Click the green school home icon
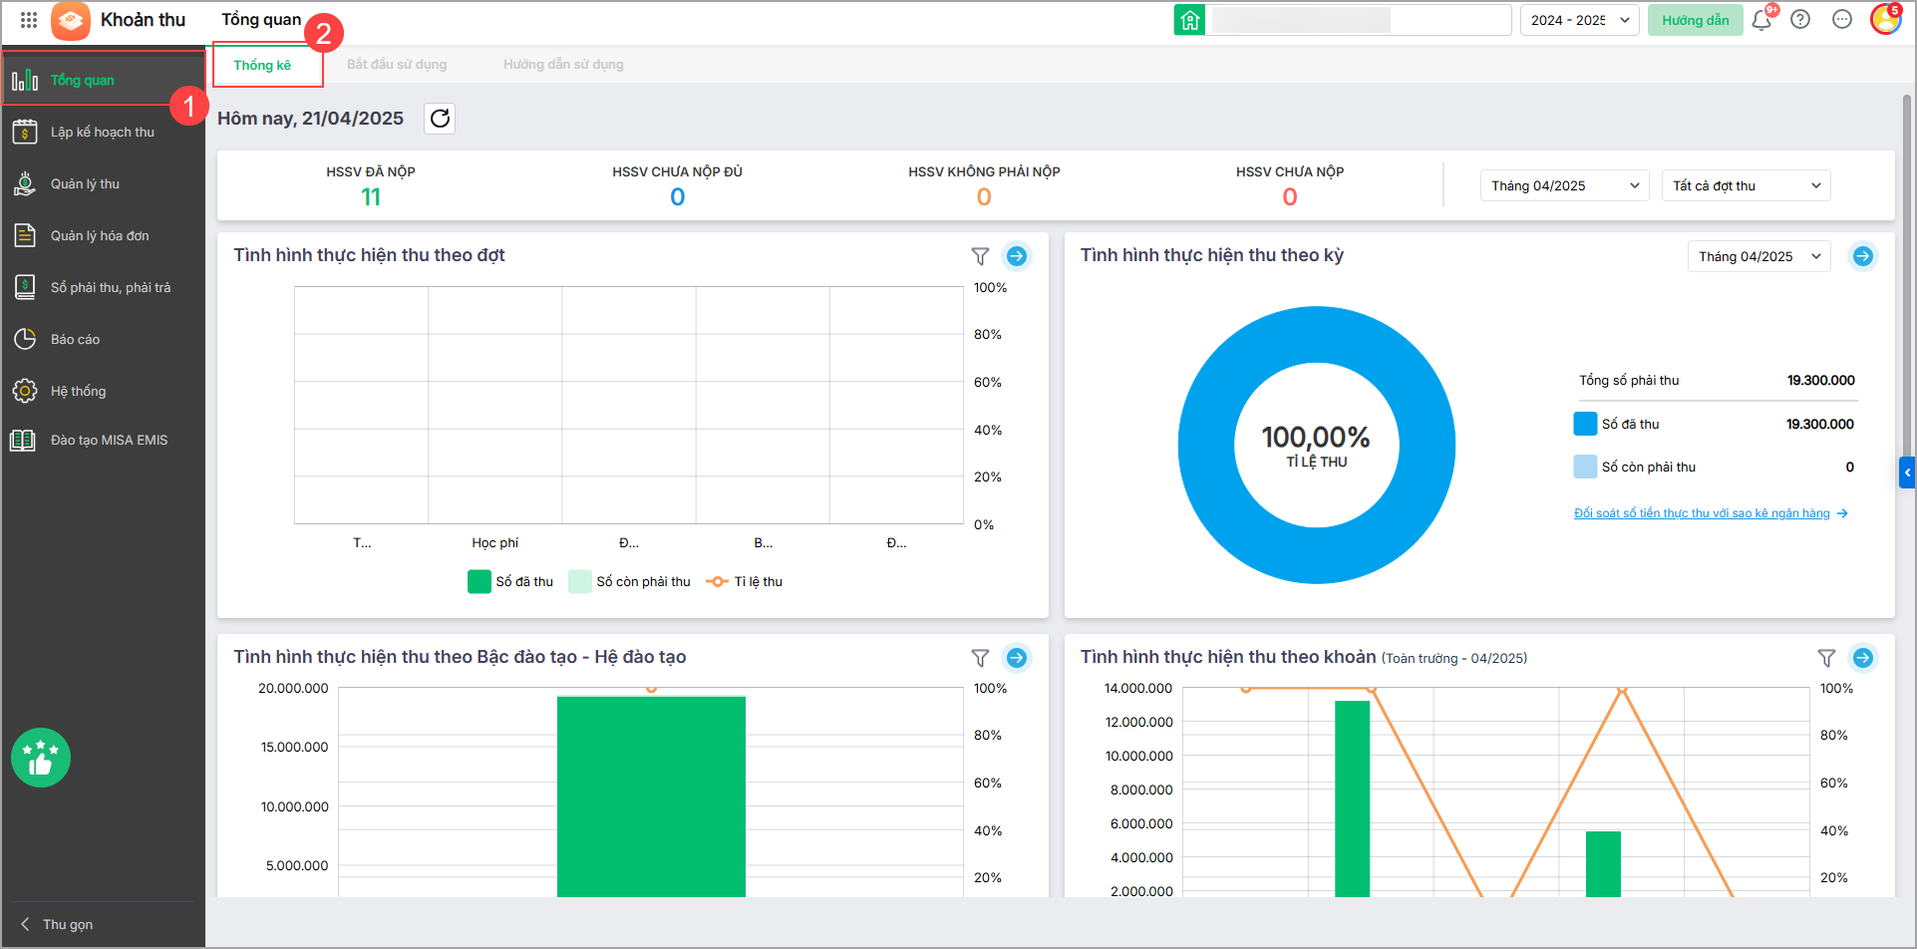1917x949 pixels. pyautogui.click(x=1189, y=20)
